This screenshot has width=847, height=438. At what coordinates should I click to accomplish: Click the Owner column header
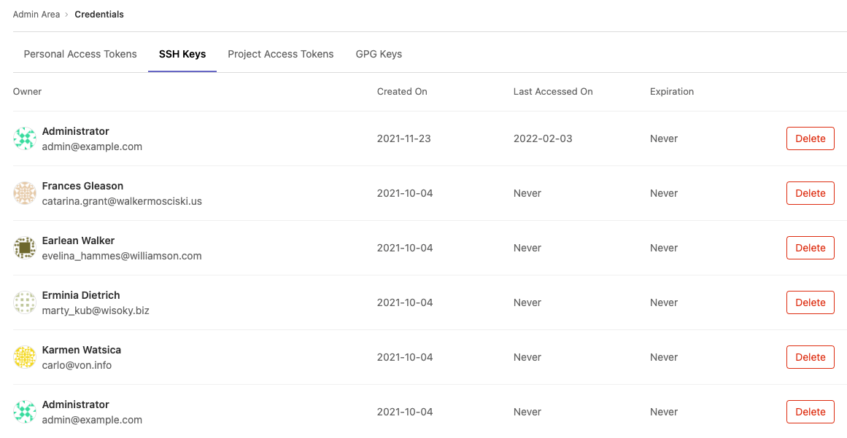coord(27,92)
